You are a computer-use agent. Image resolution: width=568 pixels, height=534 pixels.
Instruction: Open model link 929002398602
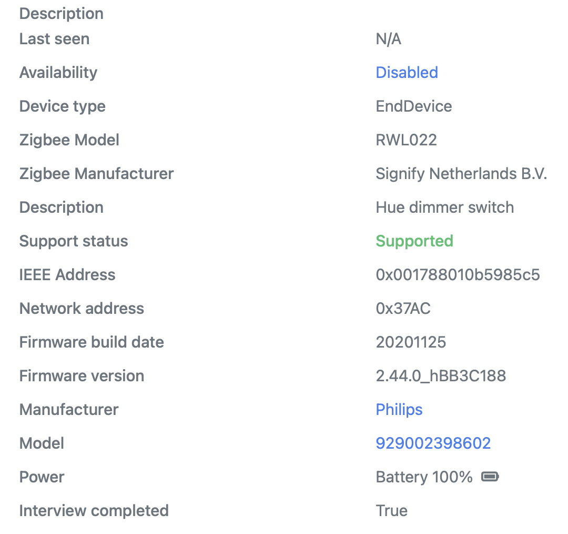tap(433, 443)
